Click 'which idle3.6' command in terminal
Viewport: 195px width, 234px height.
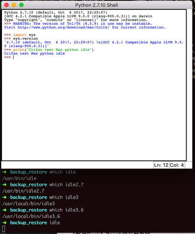click(67, 210)
